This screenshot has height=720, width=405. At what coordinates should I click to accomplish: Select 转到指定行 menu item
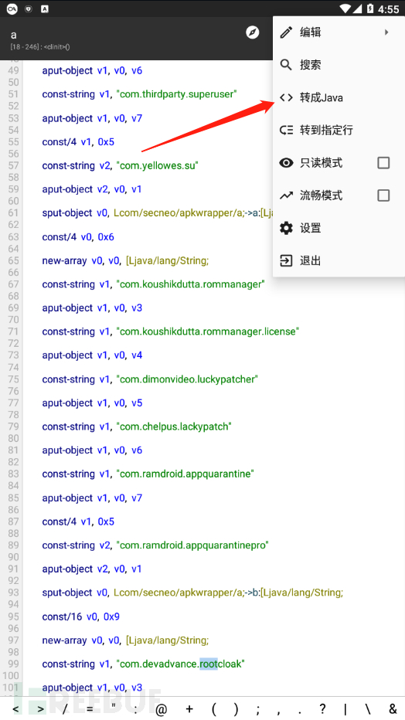pyautogui.click(x=339, y=130)
